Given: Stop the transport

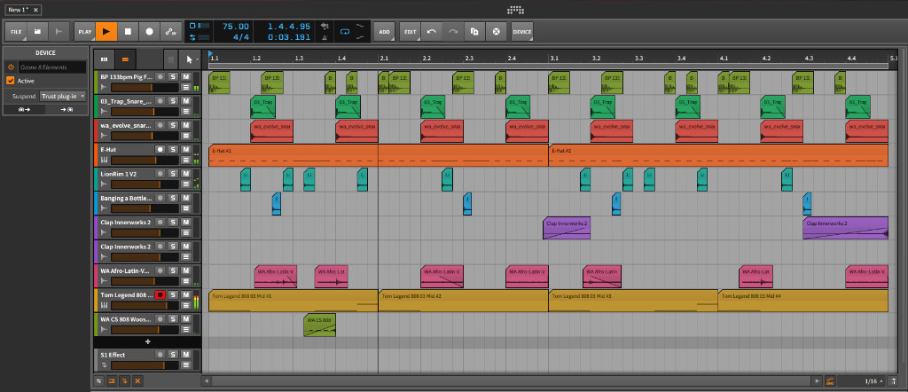Looking at the screenshot, I should point(128,32).
